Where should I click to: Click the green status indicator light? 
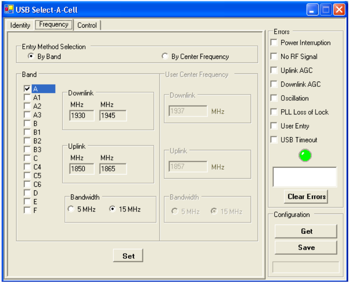pyautogui.click(x=305, y=155)
